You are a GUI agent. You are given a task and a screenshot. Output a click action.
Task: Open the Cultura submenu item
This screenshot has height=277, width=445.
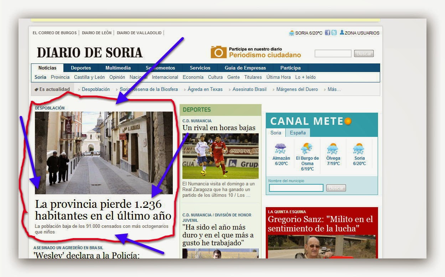point(215,77)
